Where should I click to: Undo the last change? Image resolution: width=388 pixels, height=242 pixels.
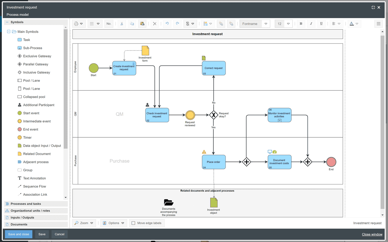click(x=167, y=23)
